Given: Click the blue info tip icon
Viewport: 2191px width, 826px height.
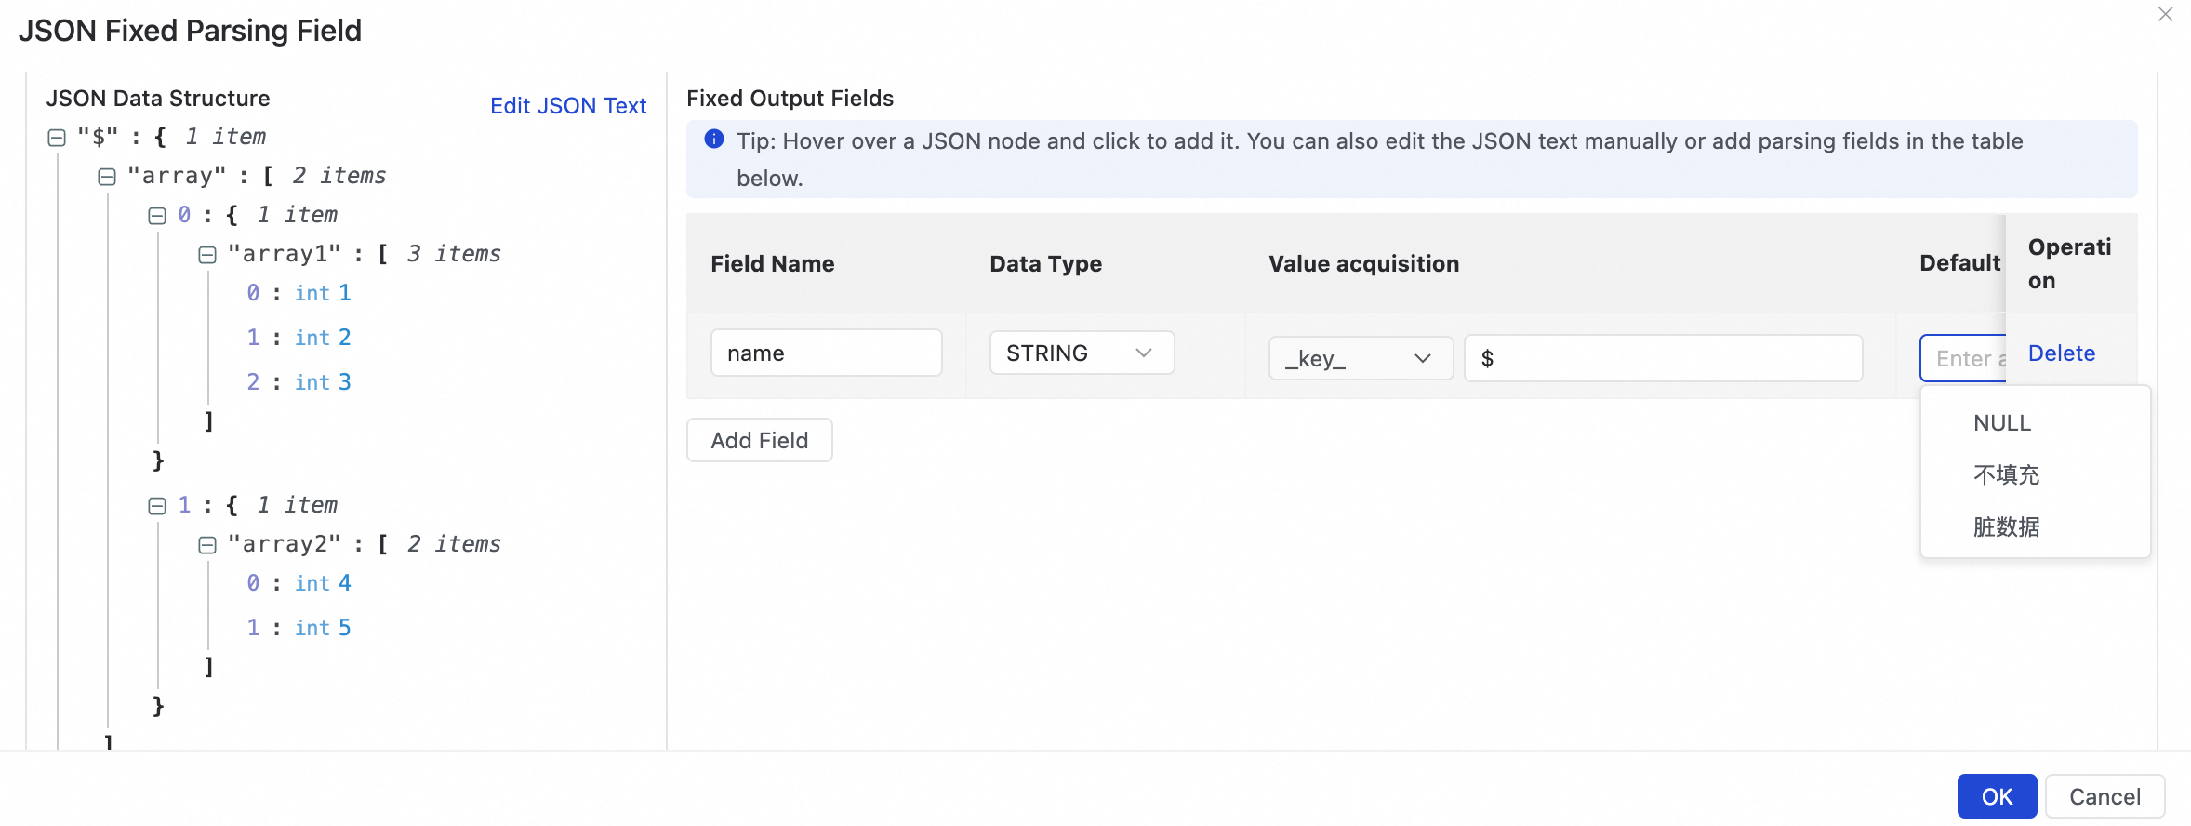Looking at the screenshot, I should coord(714,140).
